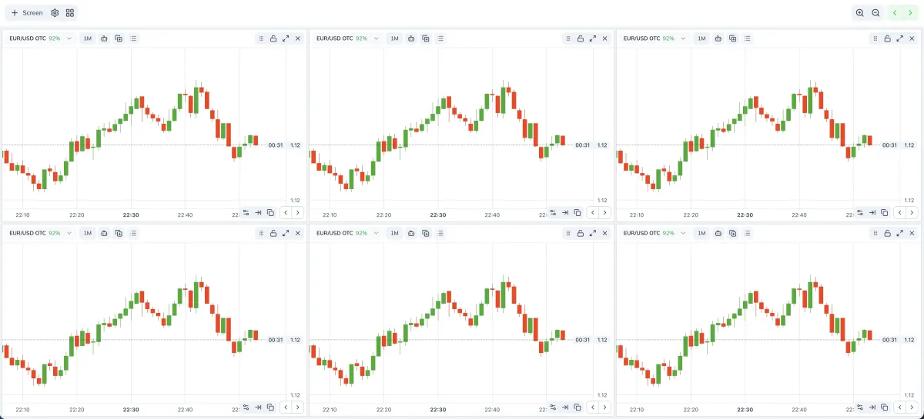Toggle lock icon on bottom-right chart
This screenshot has width=924, height=419.
pos(888,233)
